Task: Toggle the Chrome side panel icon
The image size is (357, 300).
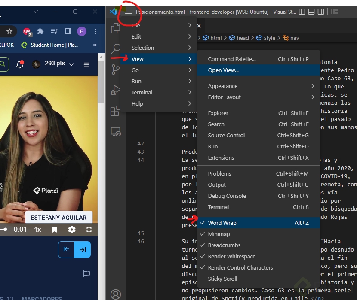Action: [x=68, y=31]
